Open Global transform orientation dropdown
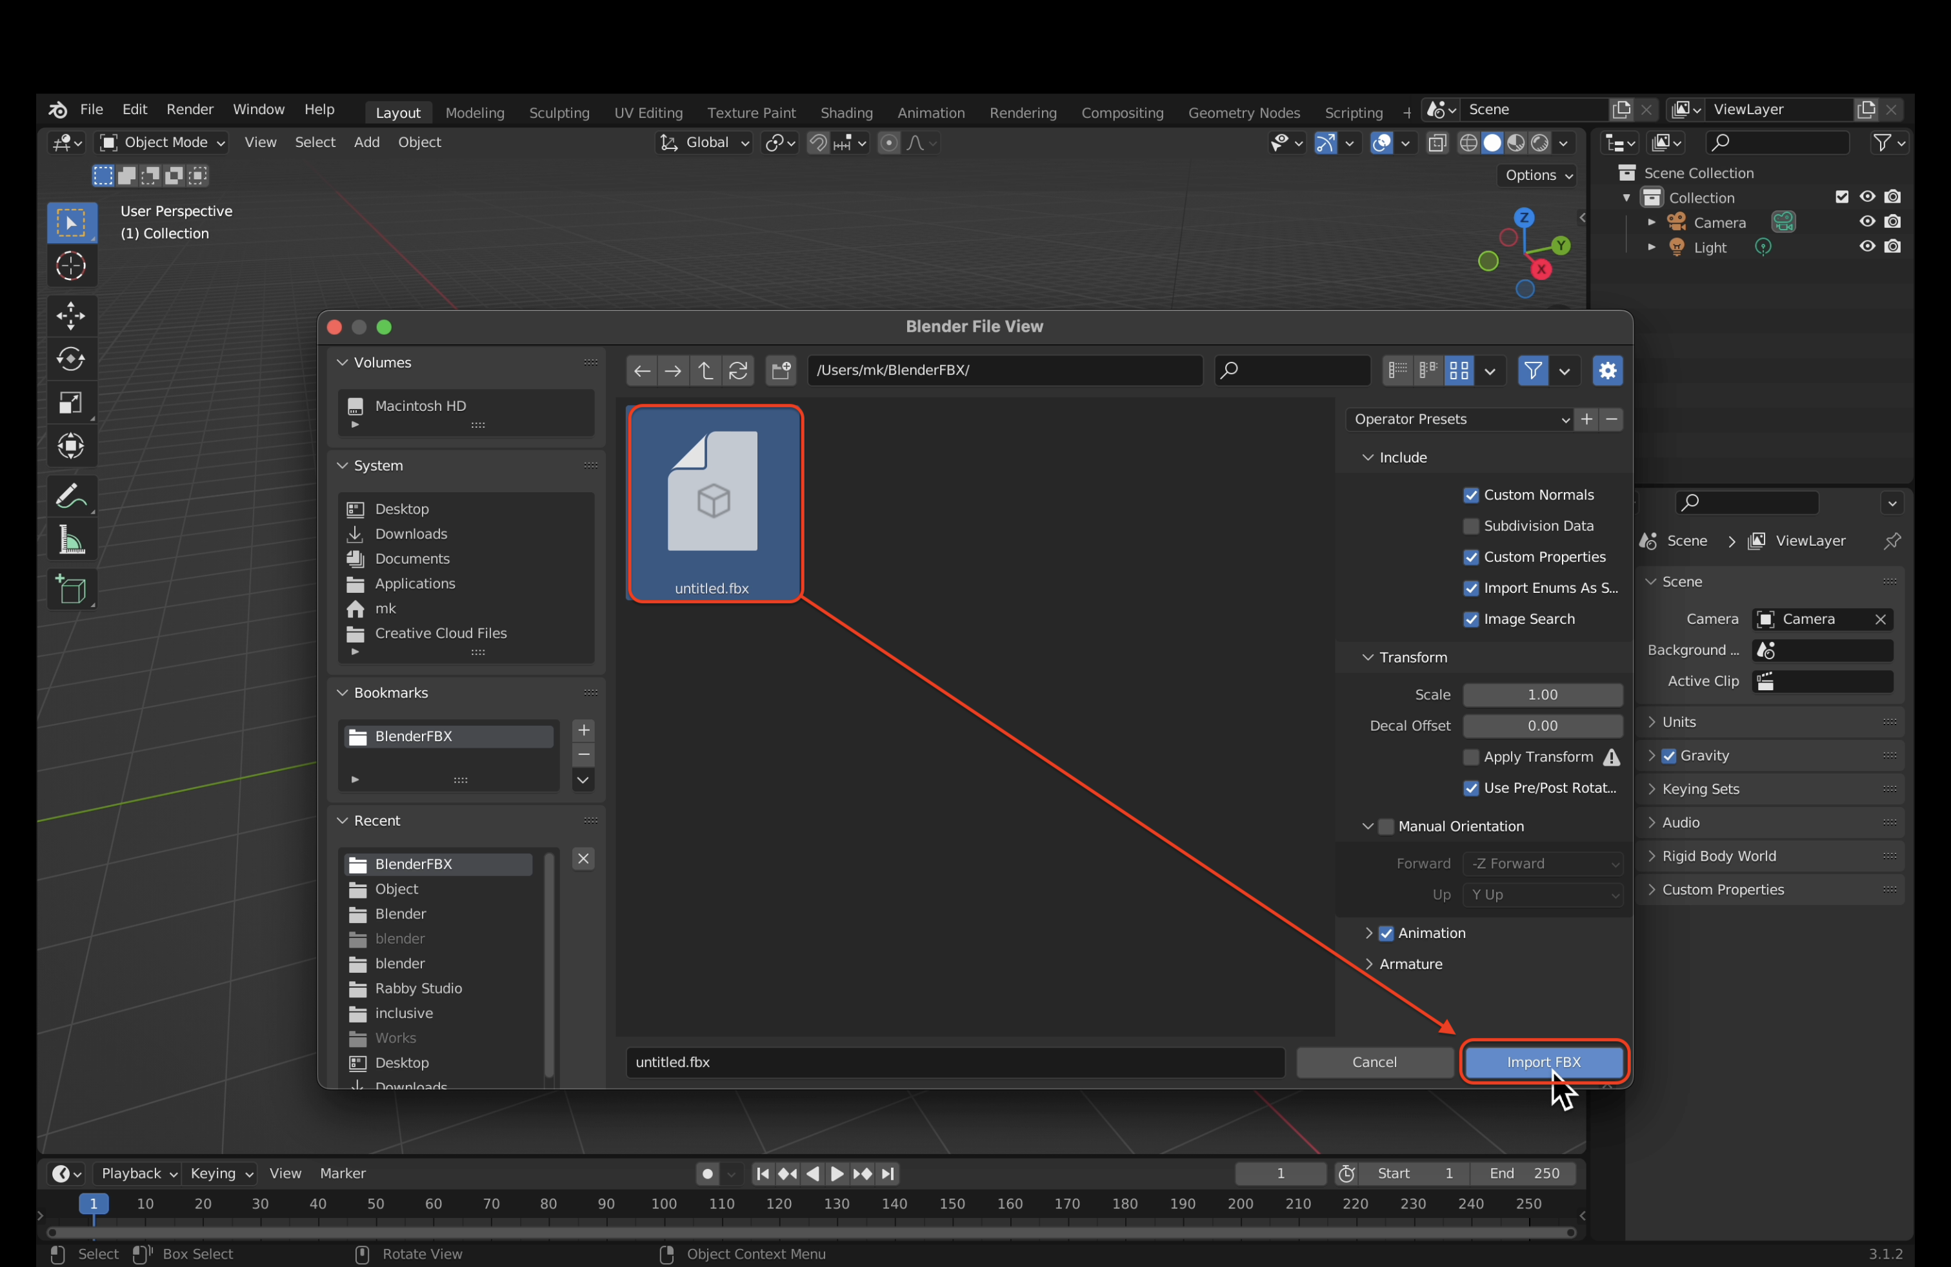The height and width of the screenshot is (1267, 1951). 704,143
